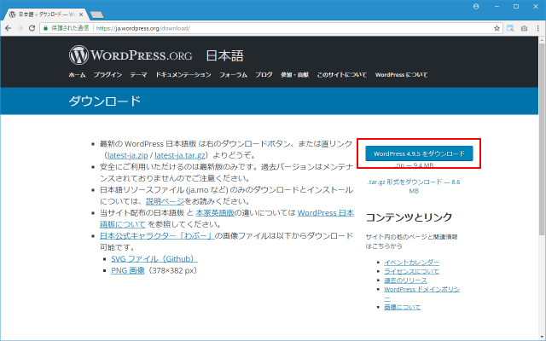Screen dimensions: 546x341
Task: Bookmark this page with the star icon
Action: coord(497,27)
